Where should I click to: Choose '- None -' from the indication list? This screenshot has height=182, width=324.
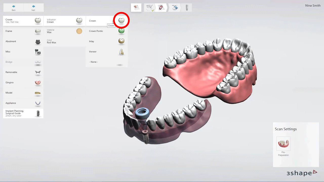pyautogui.click(x=106, y=62)
